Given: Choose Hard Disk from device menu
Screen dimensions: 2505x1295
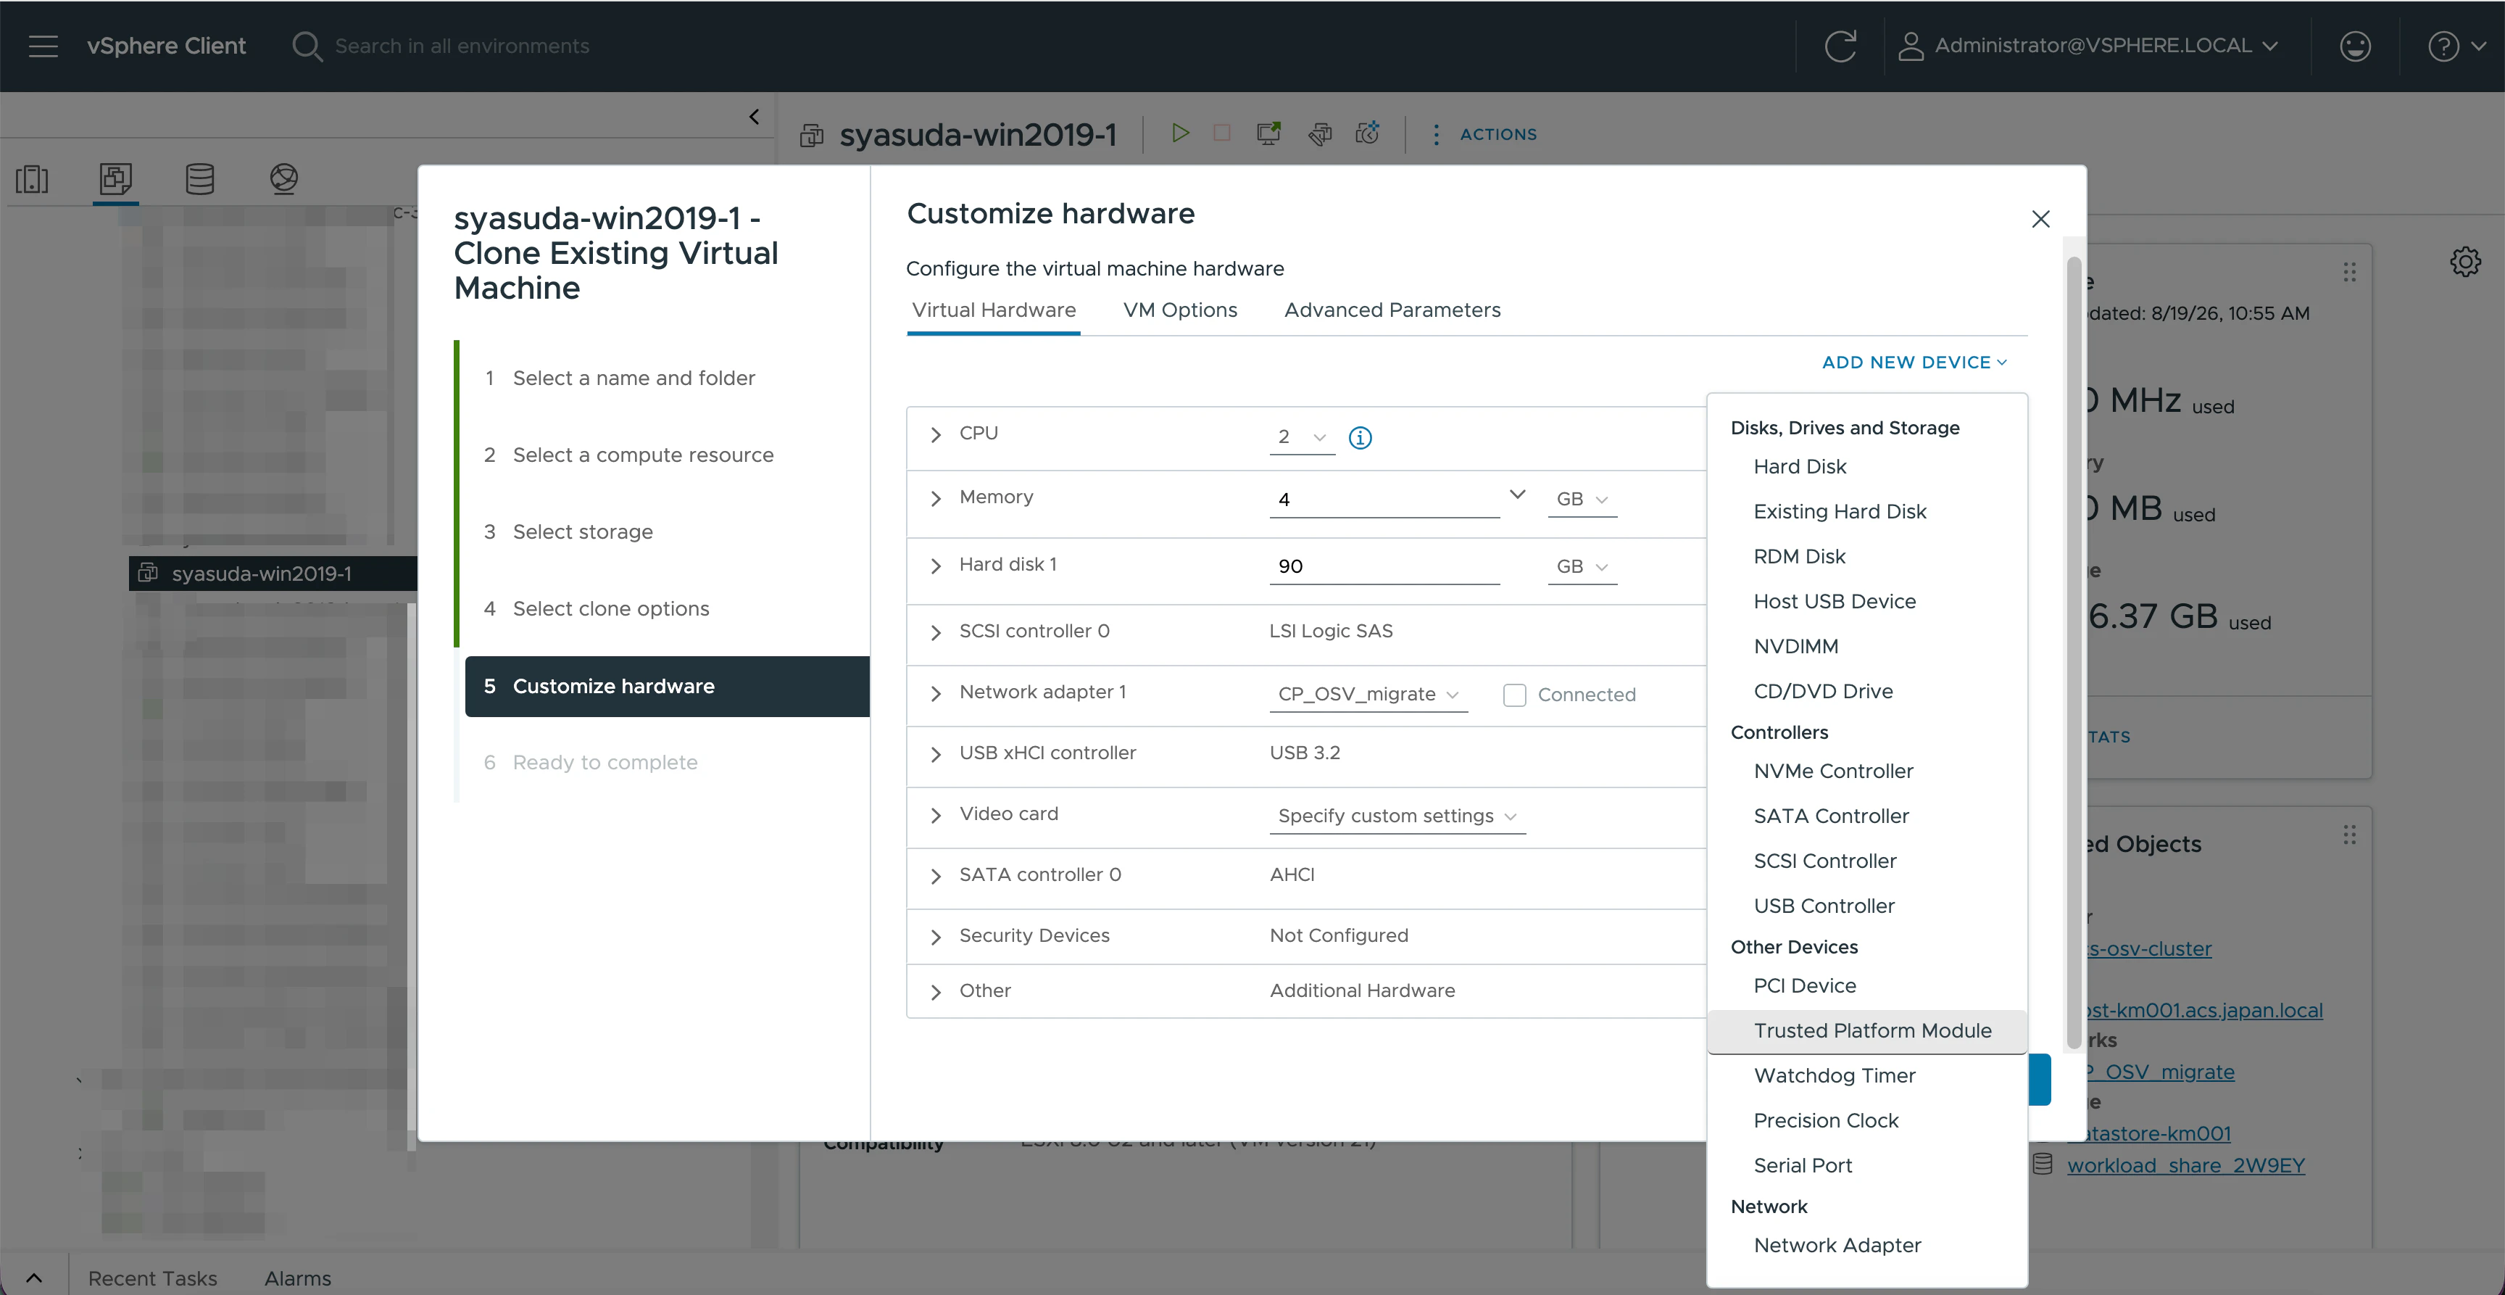Looking at the screenshot, I should tap(1866, 467).
